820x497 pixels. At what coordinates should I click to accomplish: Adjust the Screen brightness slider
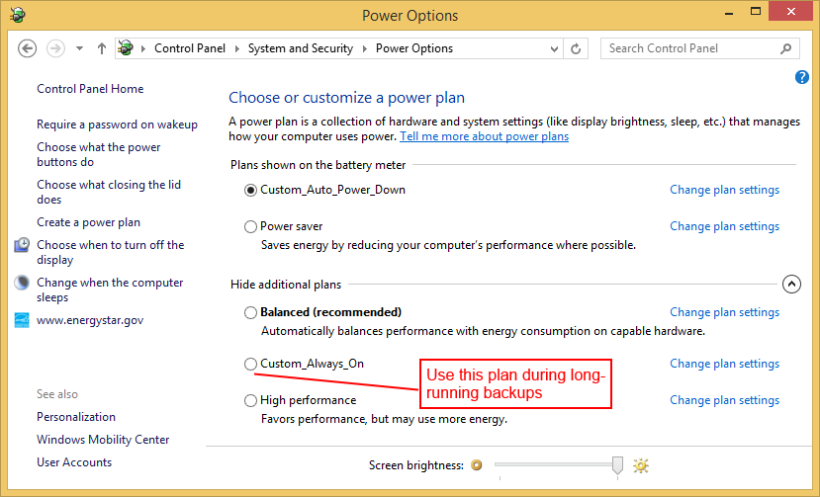[617, 465]
